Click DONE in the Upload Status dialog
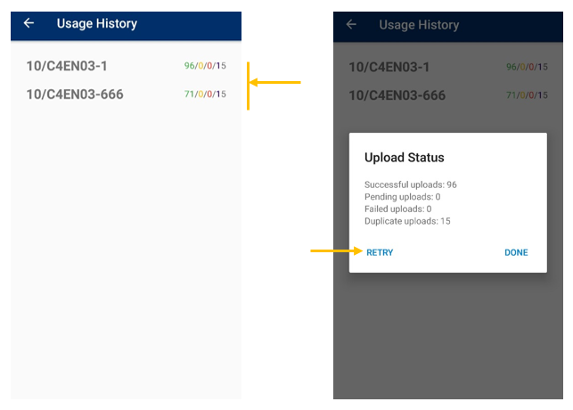The height and width of the screenshot is (410, 573). (x=516, y=252)
